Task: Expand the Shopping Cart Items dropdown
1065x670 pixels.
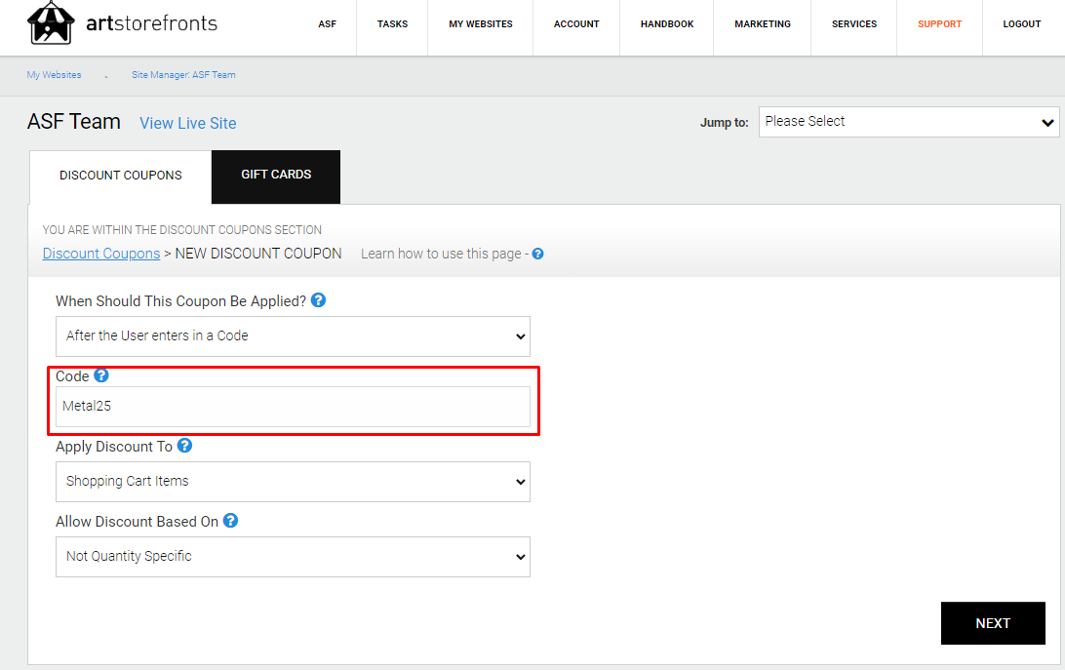Action: pyautogui.click(x=293, y=482)
